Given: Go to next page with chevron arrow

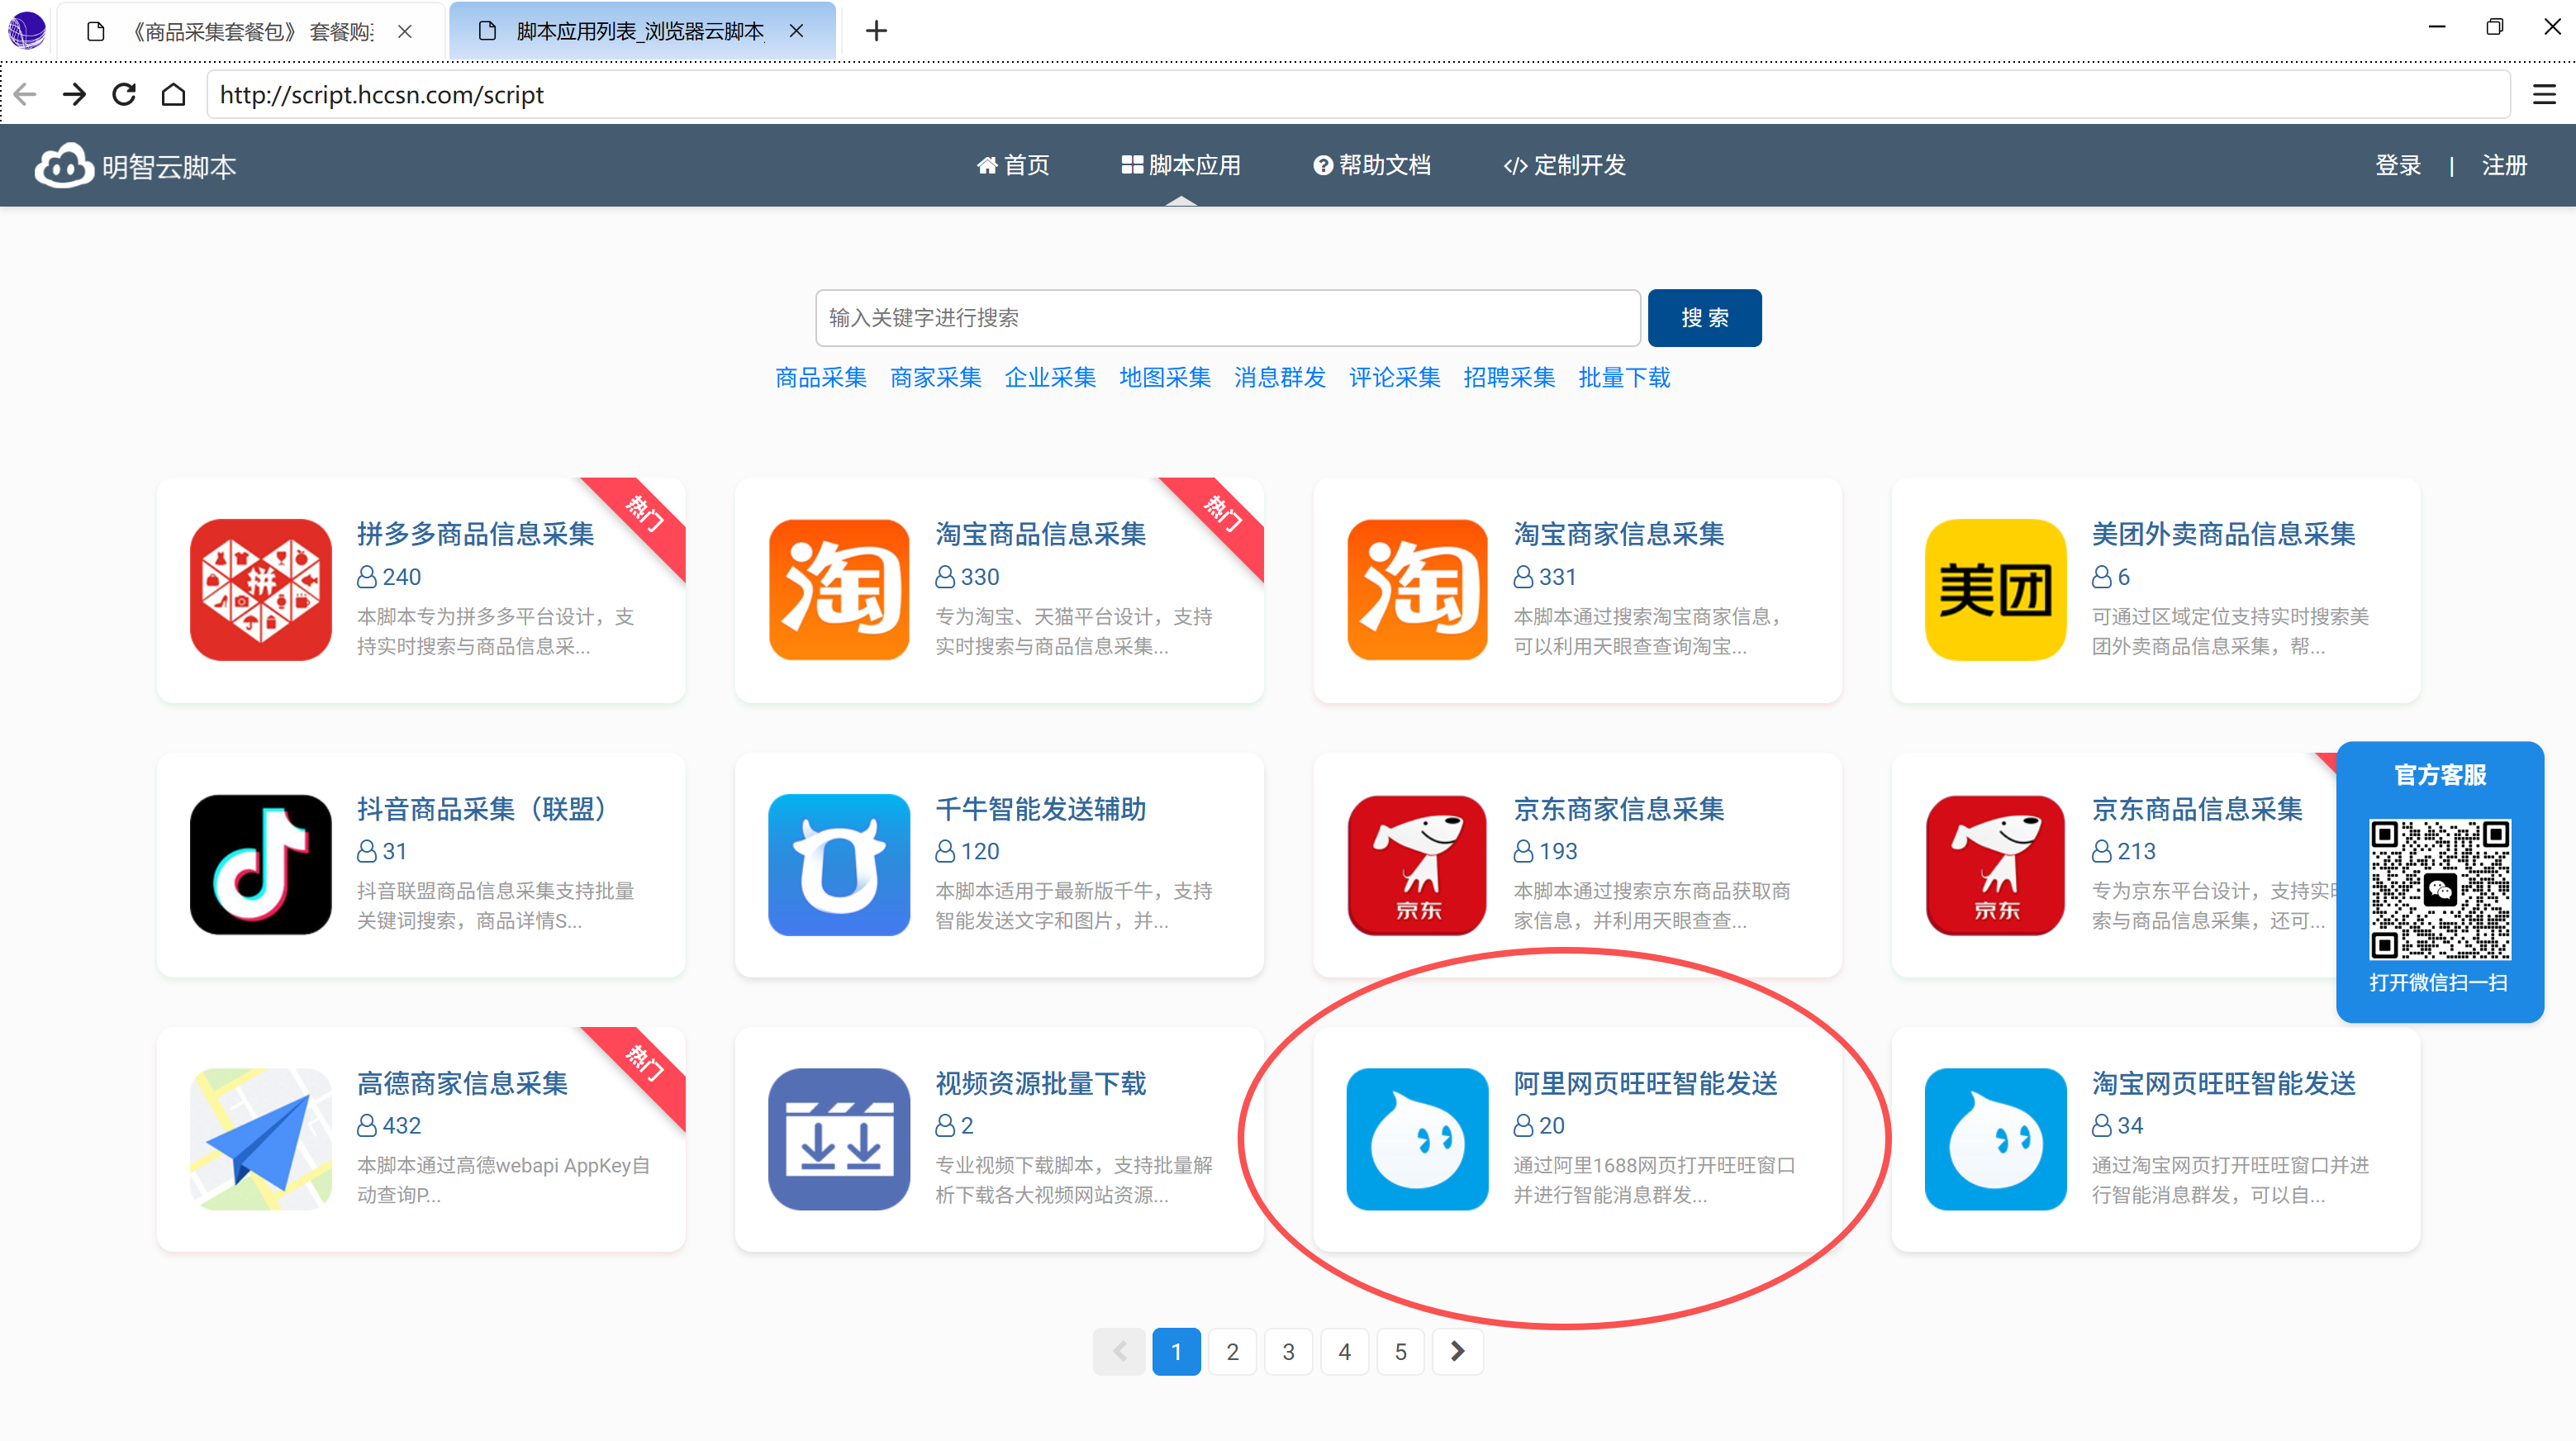Looking at the screenshot, I should tap(1457, 1351).
